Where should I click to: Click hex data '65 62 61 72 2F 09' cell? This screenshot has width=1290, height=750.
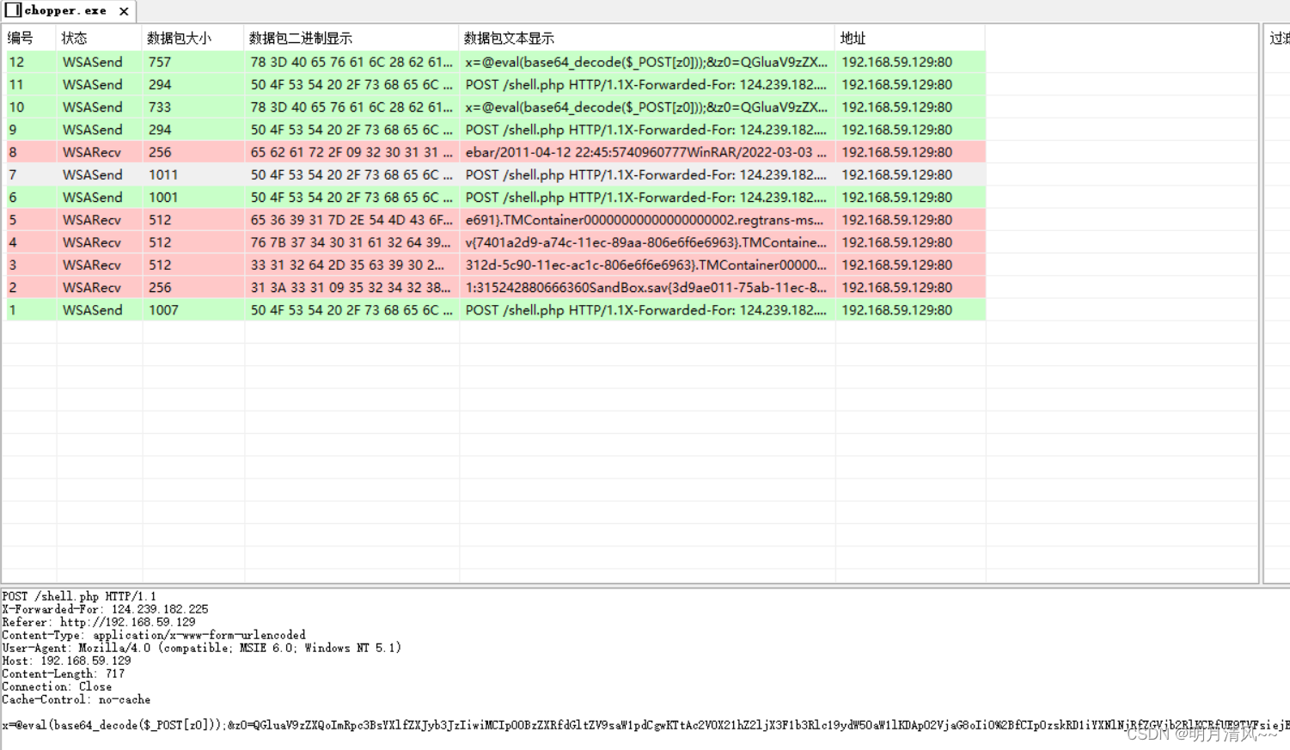coord(352,152)
